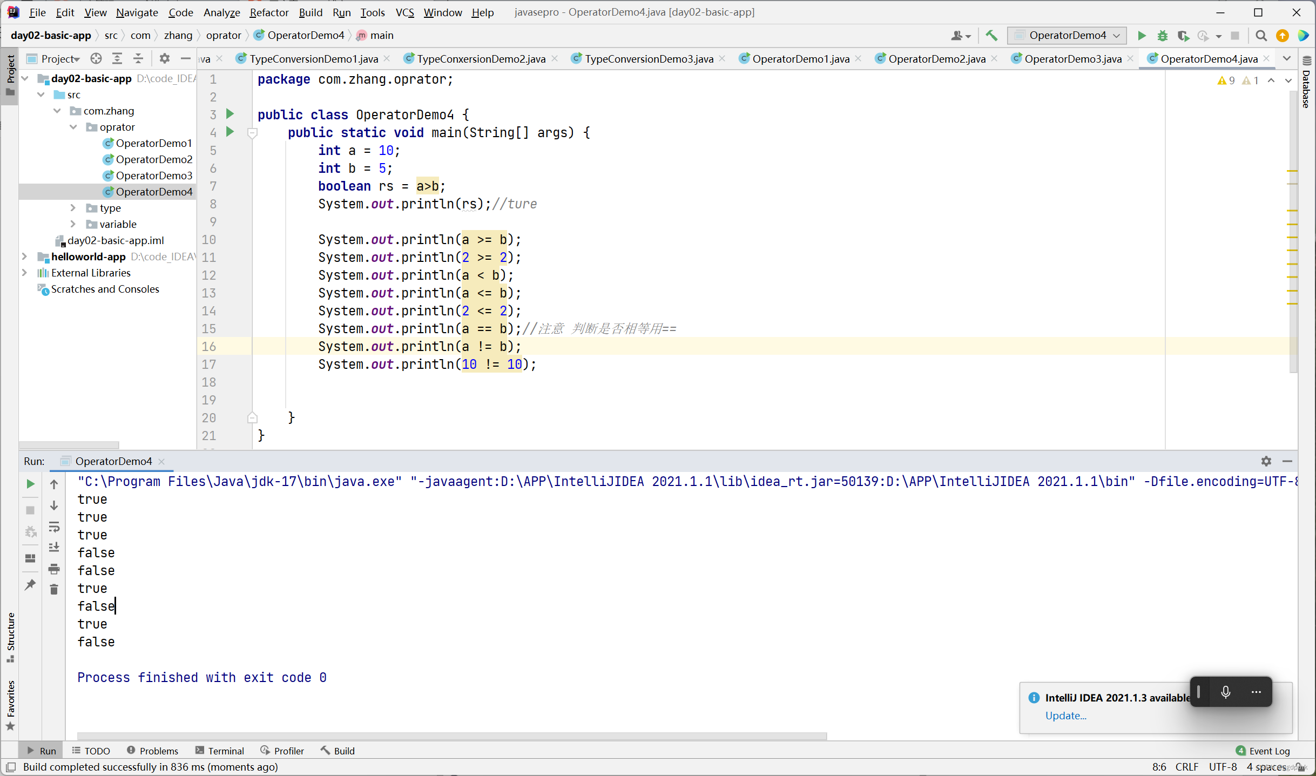This screenshot has height=776, width=1316.
Task: Open Run panel settings gear
Action: click(x=1266, y=461)
